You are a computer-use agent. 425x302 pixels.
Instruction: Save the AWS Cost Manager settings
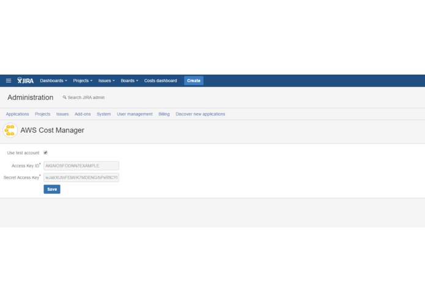click(x=52, y=190)
